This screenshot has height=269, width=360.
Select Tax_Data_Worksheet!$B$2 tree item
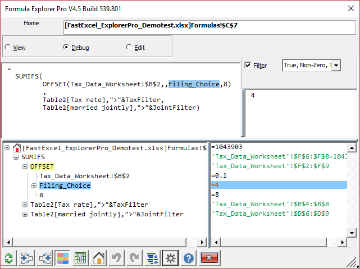pyautogui.click(x=84, y=176)
